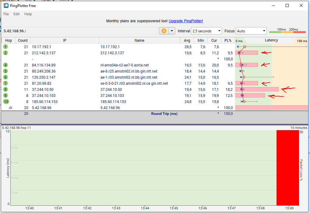Open the Edit menu
This screenshot has width=310, height=213.
(16, 14)
